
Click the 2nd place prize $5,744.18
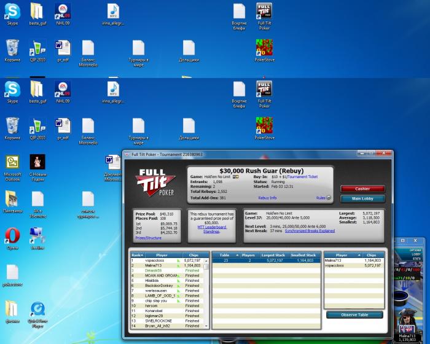click(169, 229)
